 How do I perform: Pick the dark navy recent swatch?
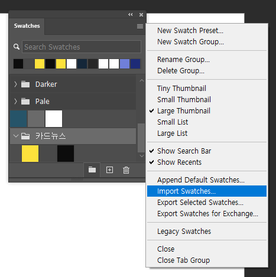pyautogui.click(x=82, y=64)
